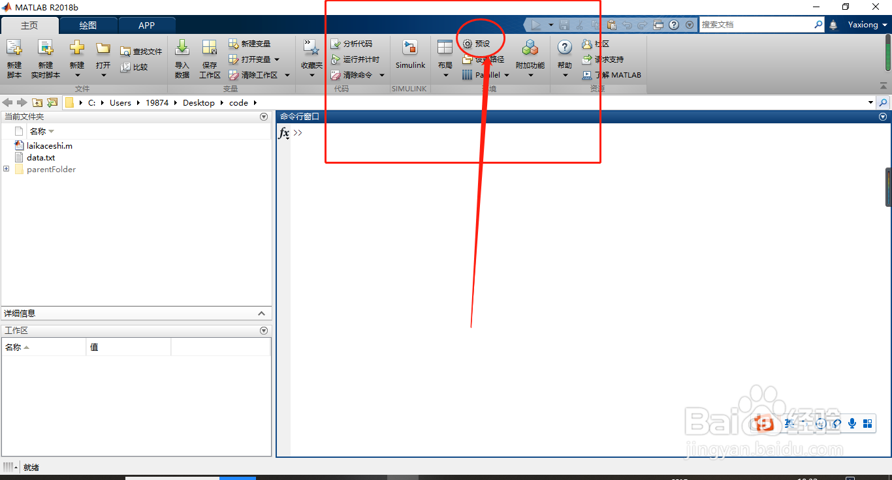
Task: Minimize the toolstrip ribbon
Action: pos(883,86)
